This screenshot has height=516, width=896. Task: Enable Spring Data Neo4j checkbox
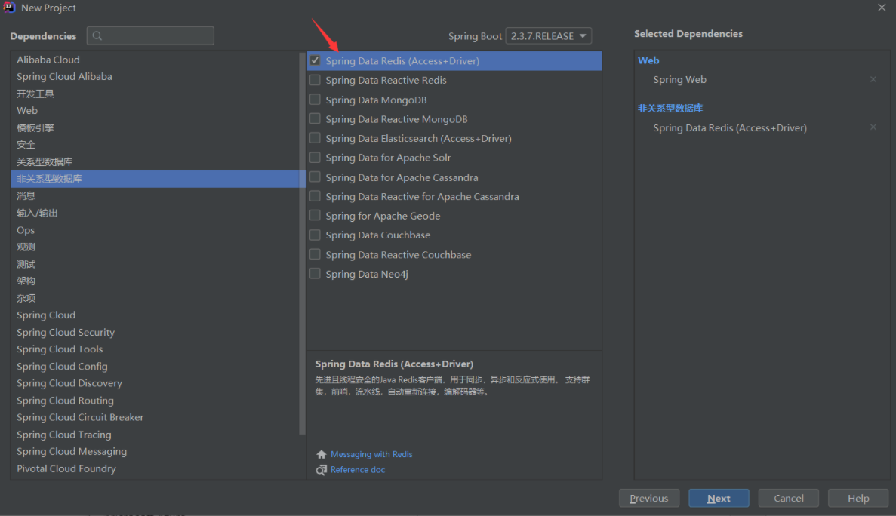click(x=315, y=274)
